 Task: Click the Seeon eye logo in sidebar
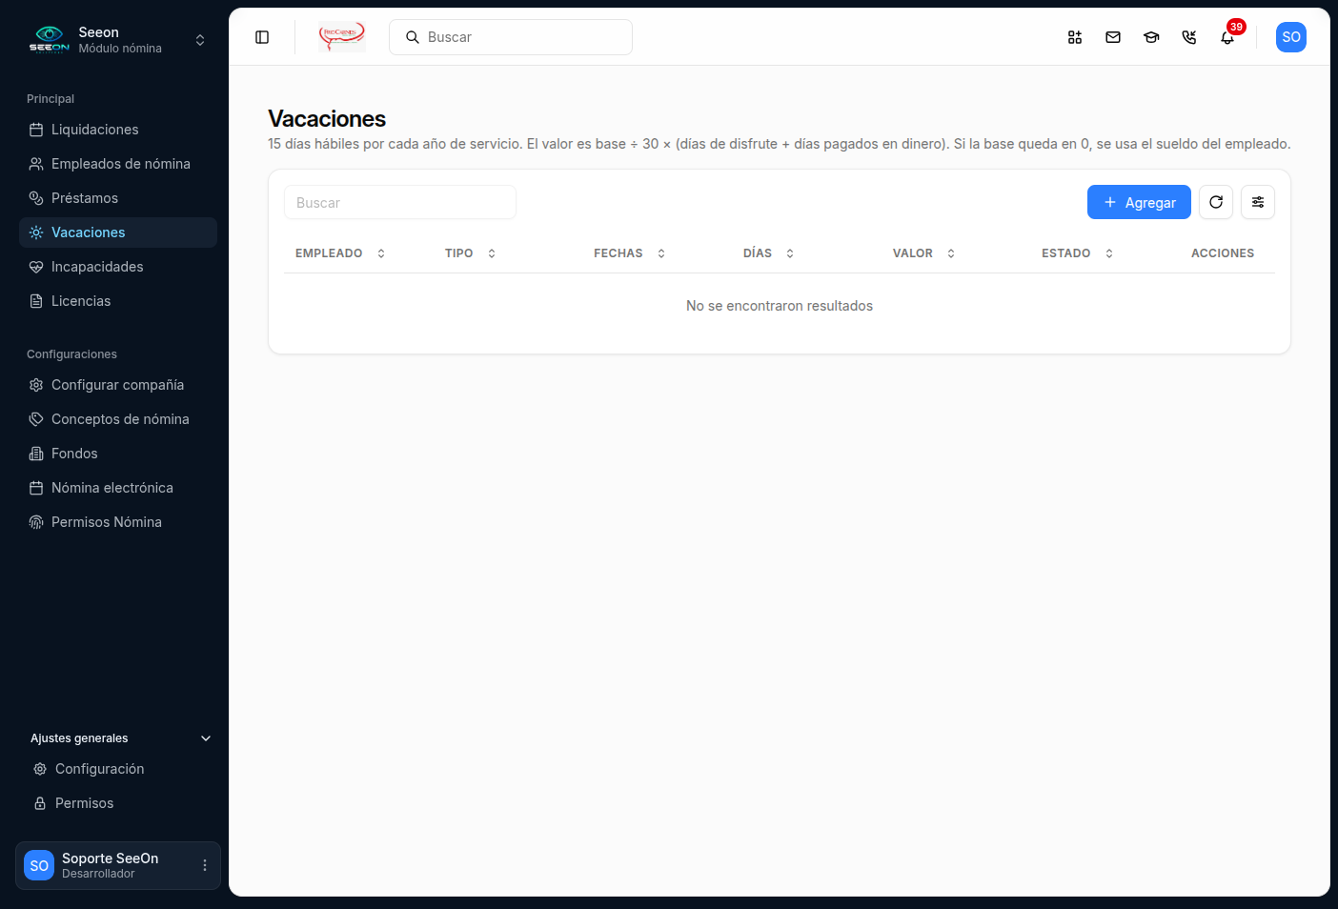50,39
